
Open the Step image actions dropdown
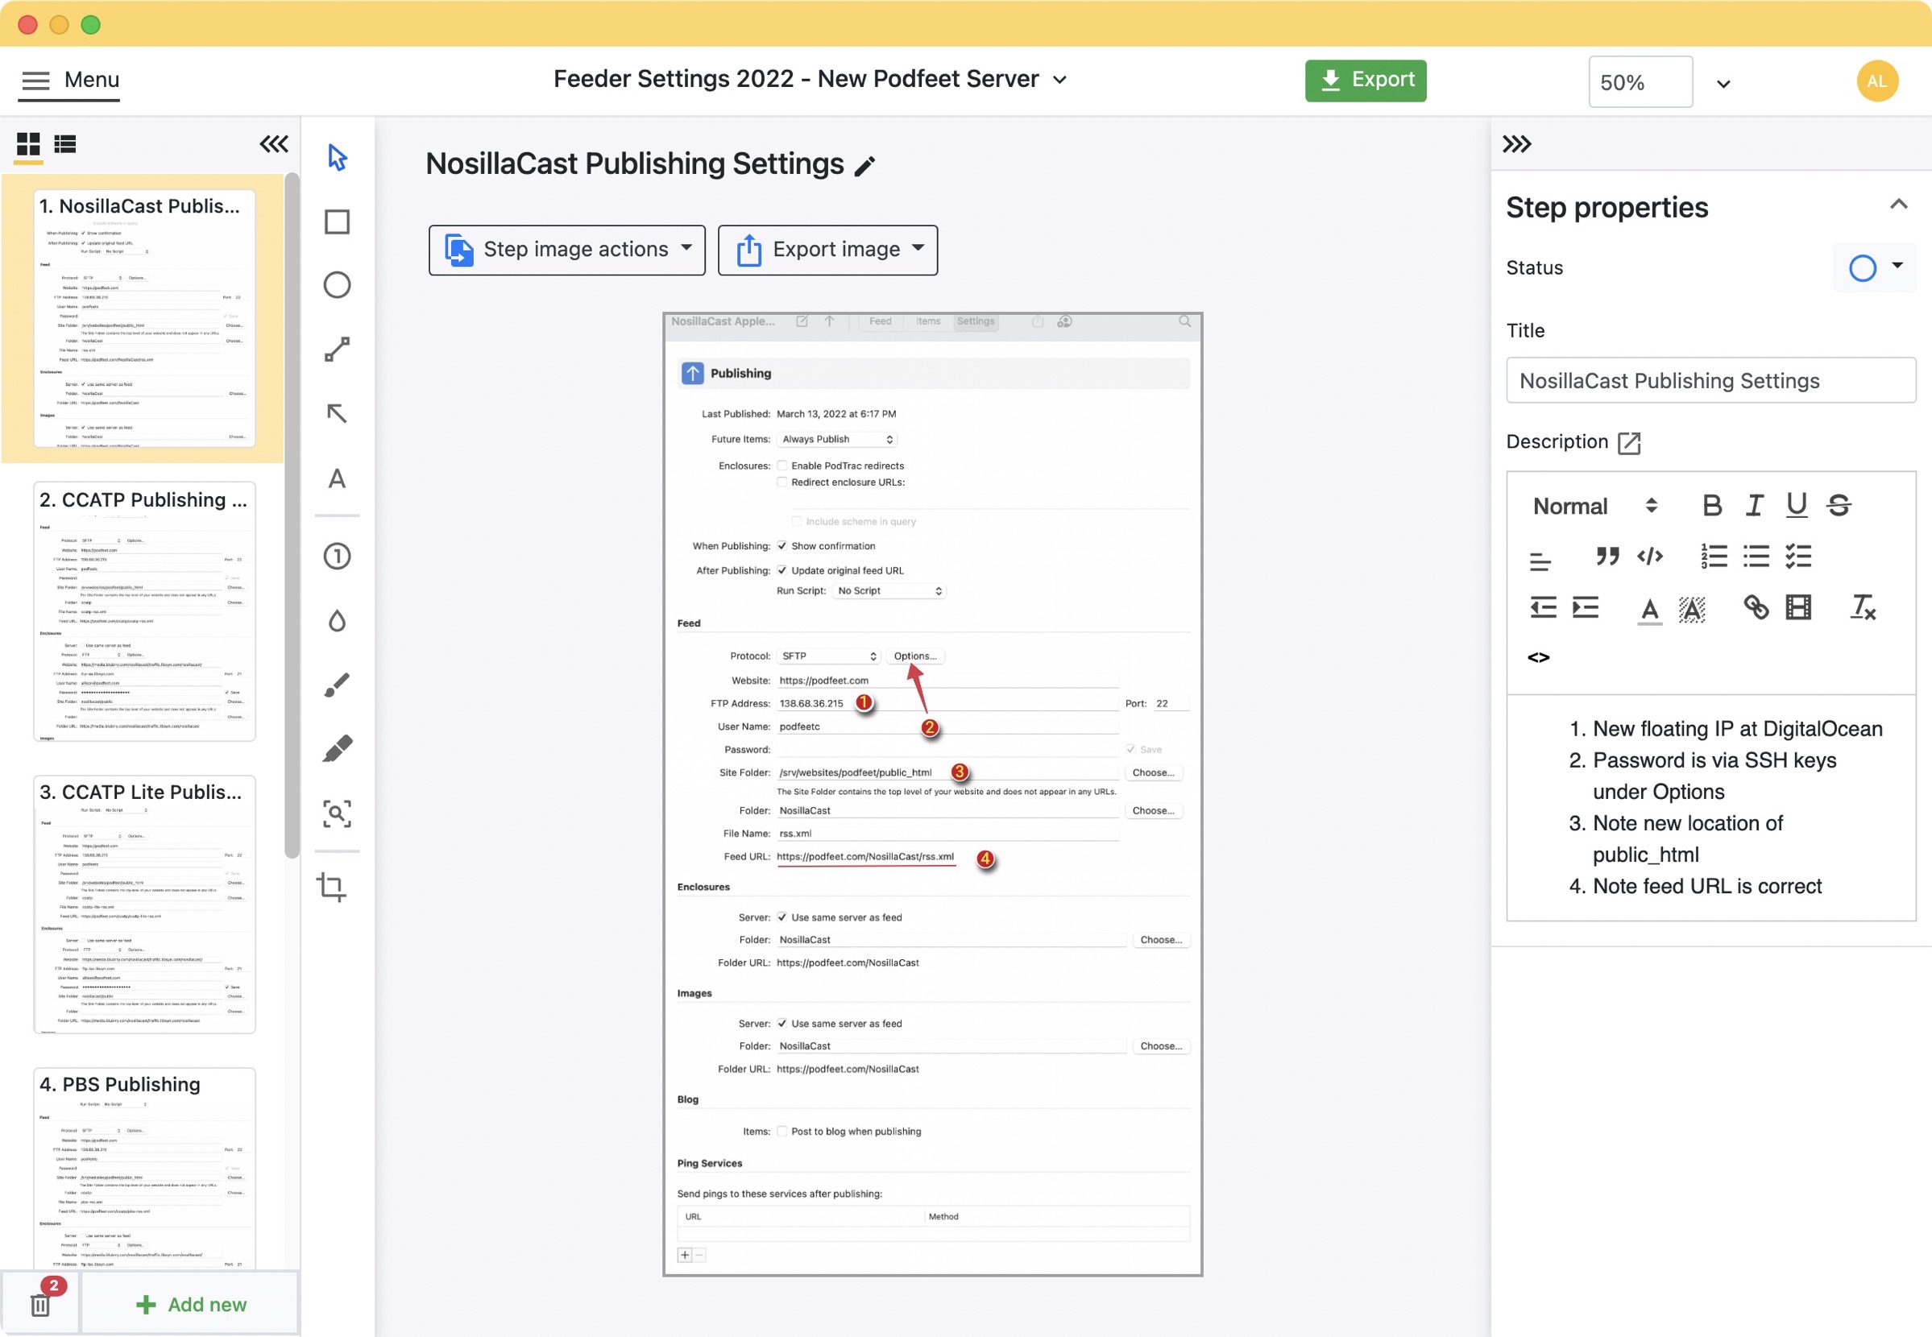(566, 250)
